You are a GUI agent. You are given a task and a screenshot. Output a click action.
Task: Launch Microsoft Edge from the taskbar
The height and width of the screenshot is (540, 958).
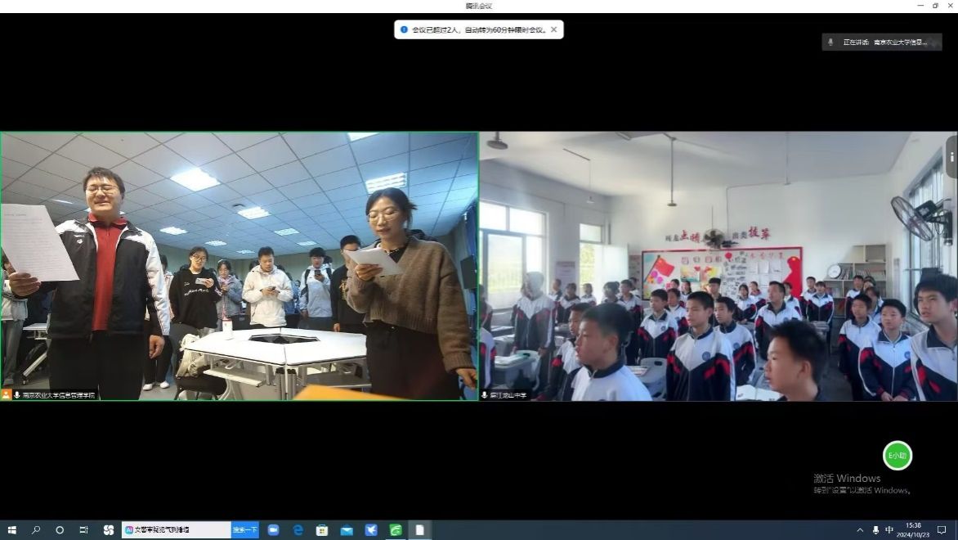pos(298,530)
